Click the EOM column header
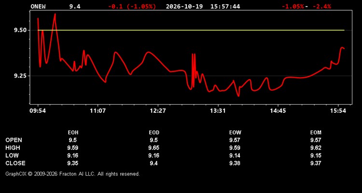The height and width of the screenshot is (193, 362). [x=316, y=133]
